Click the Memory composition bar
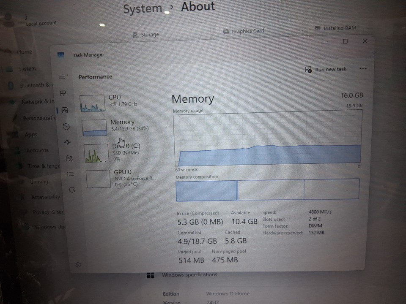406x304 pixels. pos(267,190)
